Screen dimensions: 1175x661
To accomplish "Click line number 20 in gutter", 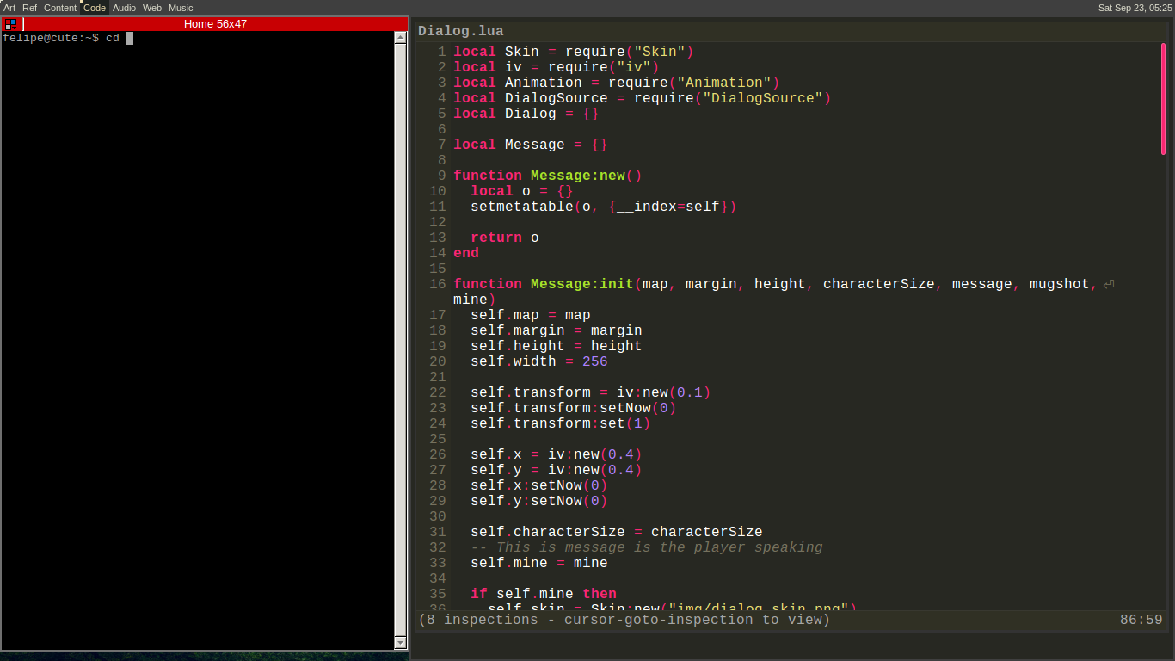I will pyautogui.click(x=437, y=361).
